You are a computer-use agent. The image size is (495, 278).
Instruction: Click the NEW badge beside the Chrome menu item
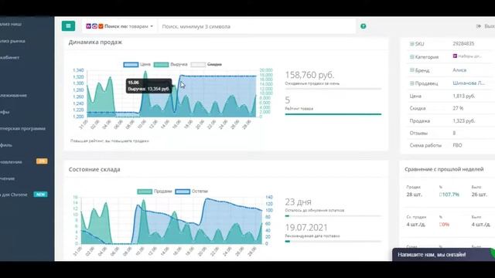[x=40, y=195]
